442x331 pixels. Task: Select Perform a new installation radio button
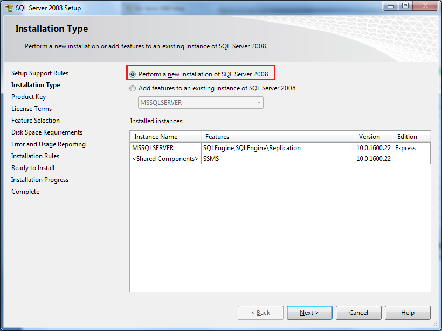point(133,74)
